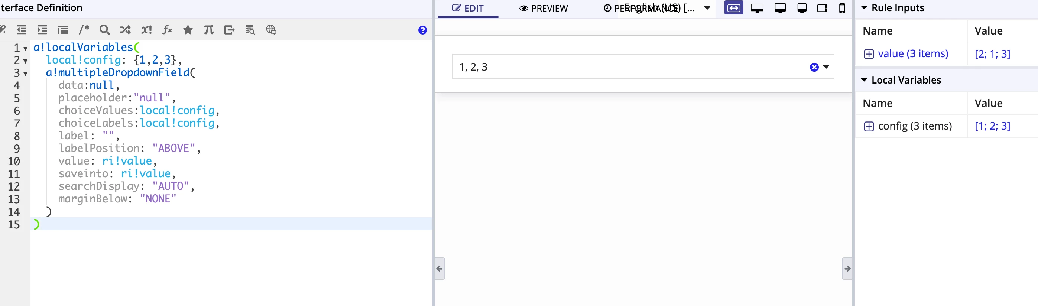Click a!localVariables on line 1

point(83,47)
